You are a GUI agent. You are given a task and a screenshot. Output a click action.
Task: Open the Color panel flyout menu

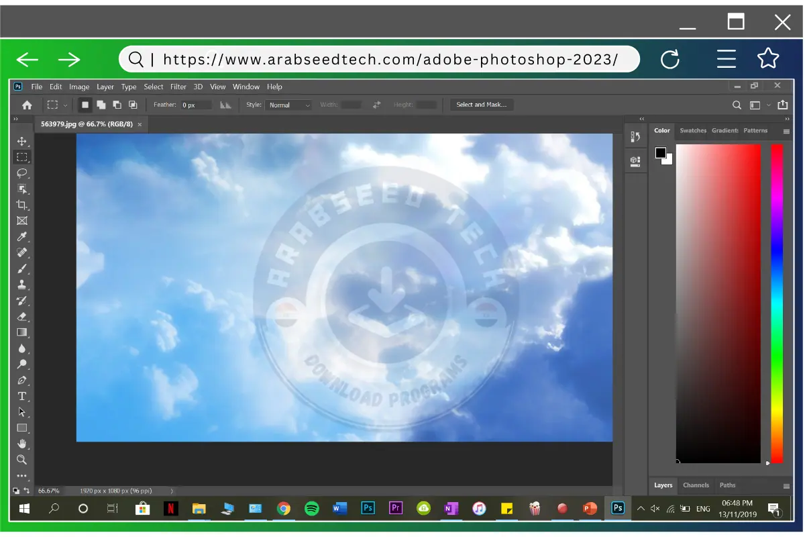coord(788,130)
